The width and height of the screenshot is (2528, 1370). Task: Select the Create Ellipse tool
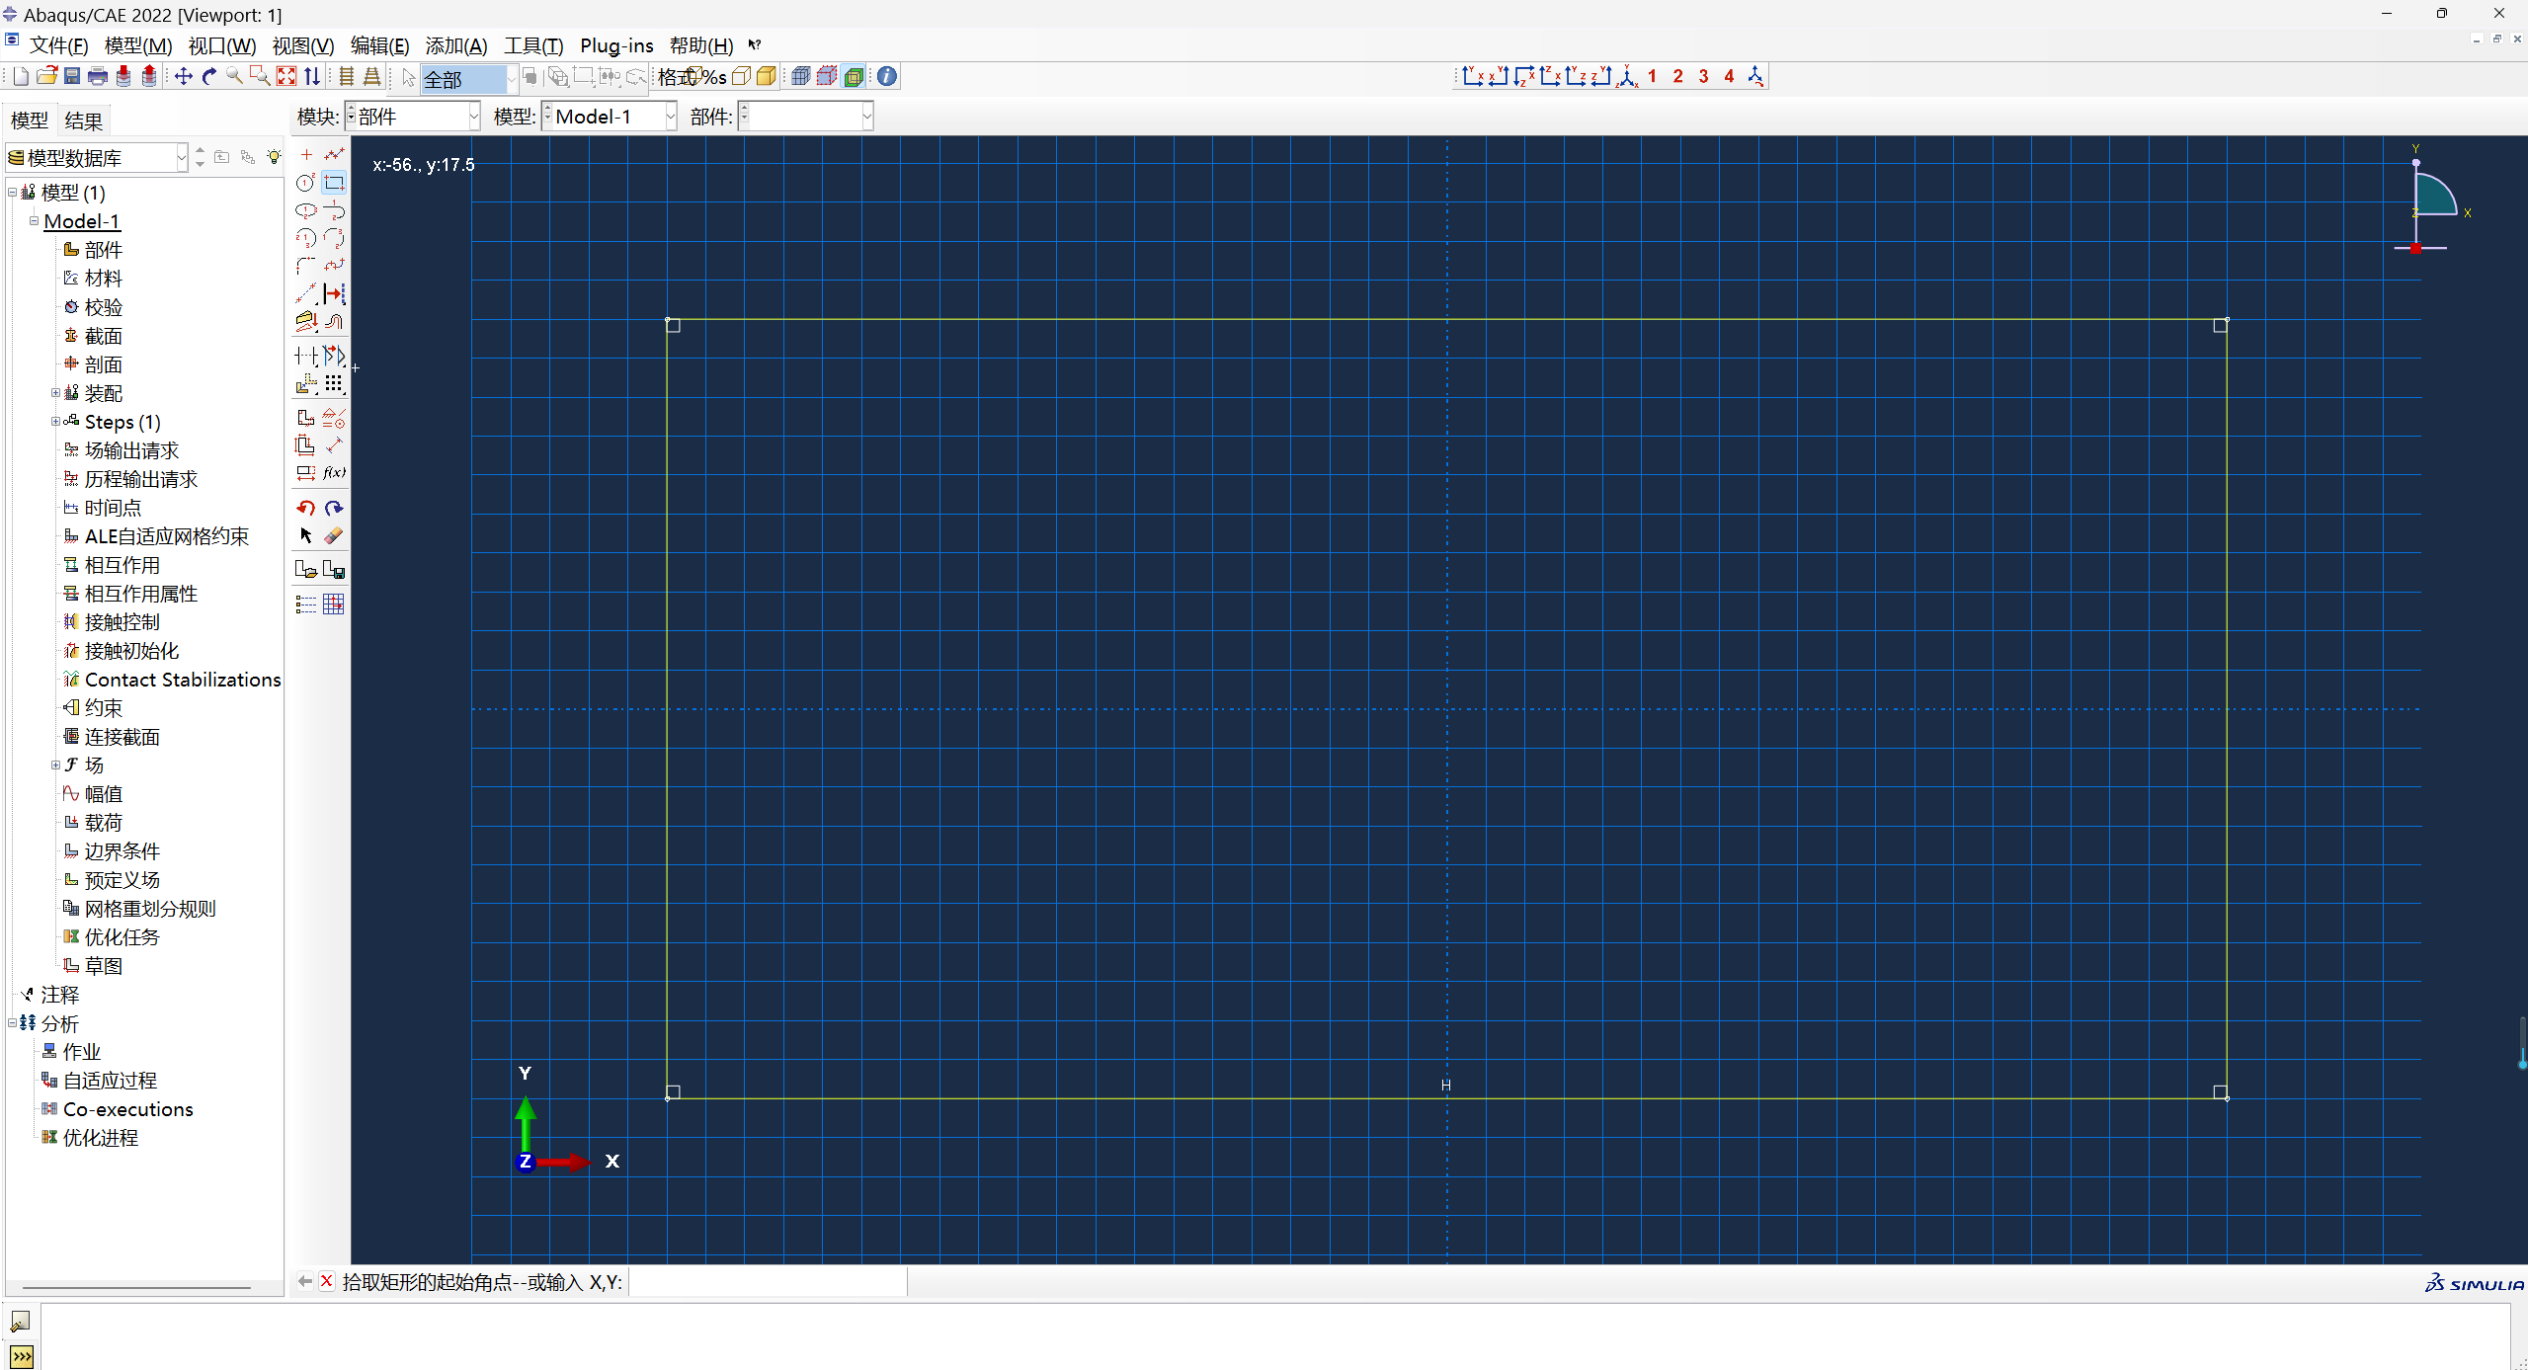pos(306,210)
